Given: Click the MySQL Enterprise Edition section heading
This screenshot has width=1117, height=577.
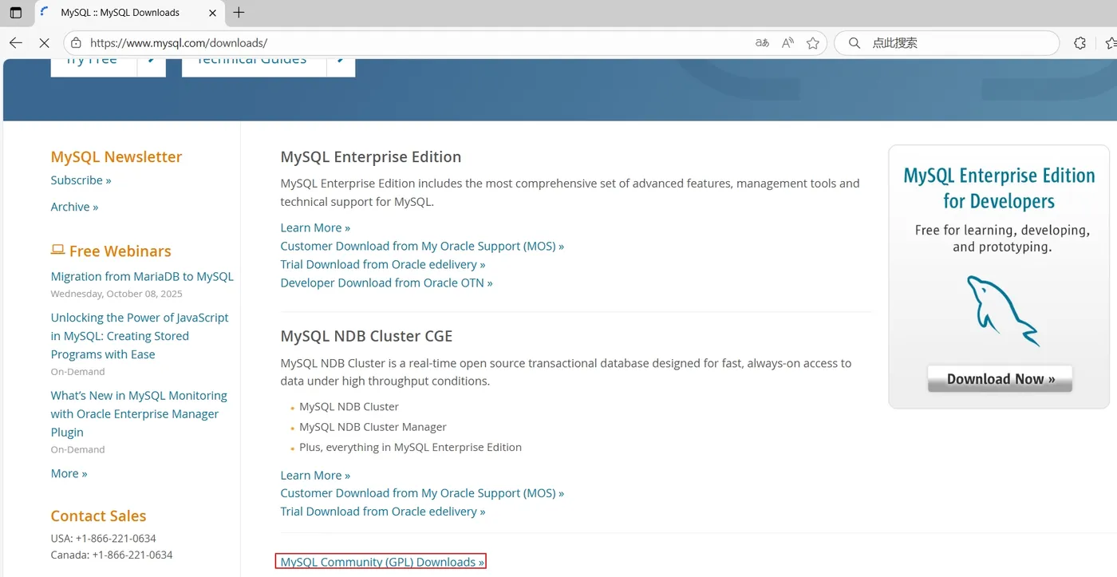Looking at the screenshot, I should [371, 156].
